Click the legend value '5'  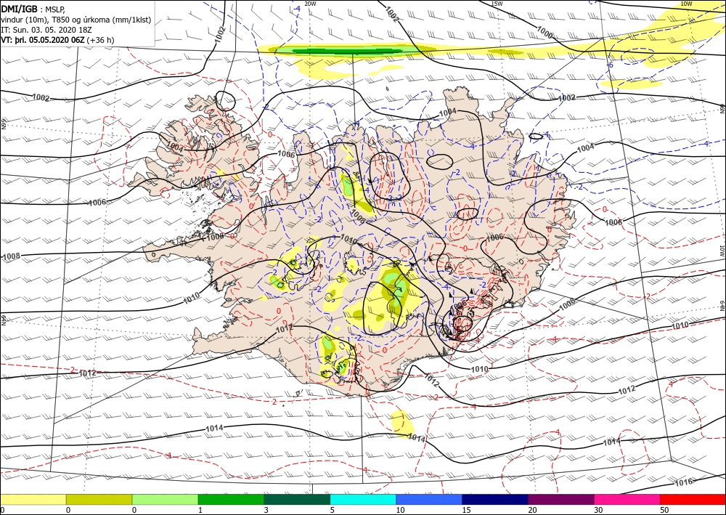click(332, 510)
